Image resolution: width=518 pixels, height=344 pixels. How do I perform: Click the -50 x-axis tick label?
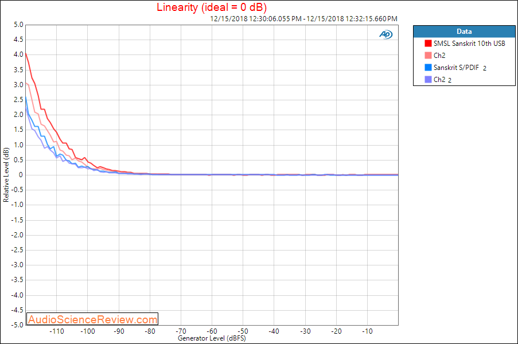[x=243, y=331]
